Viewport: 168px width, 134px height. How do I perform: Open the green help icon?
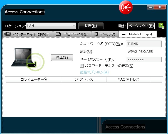tap(161, 26)
